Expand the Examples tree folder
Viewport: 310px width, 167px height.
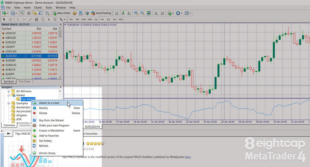8,103
